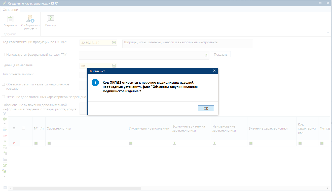Click the square icon at the grid's bottom-left
The height and width of the screenshot is (192, 332).
(x=5, y=187)
